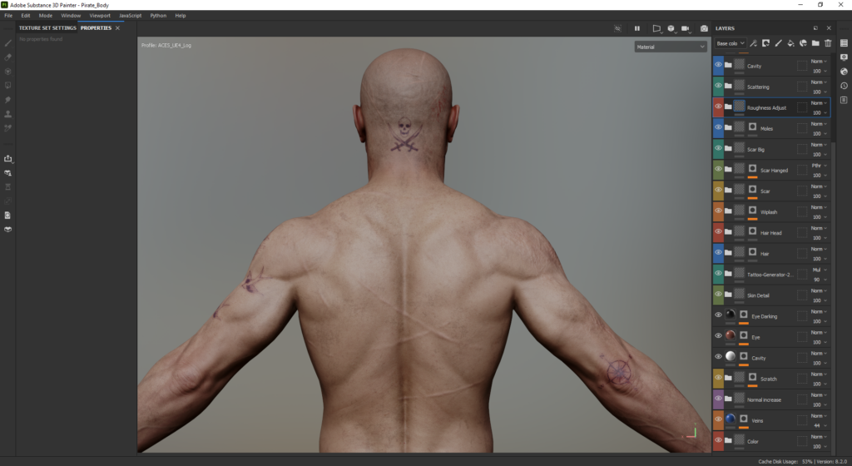Open blend mode dropdown for Skin Detail

click(x=819, y=291)
